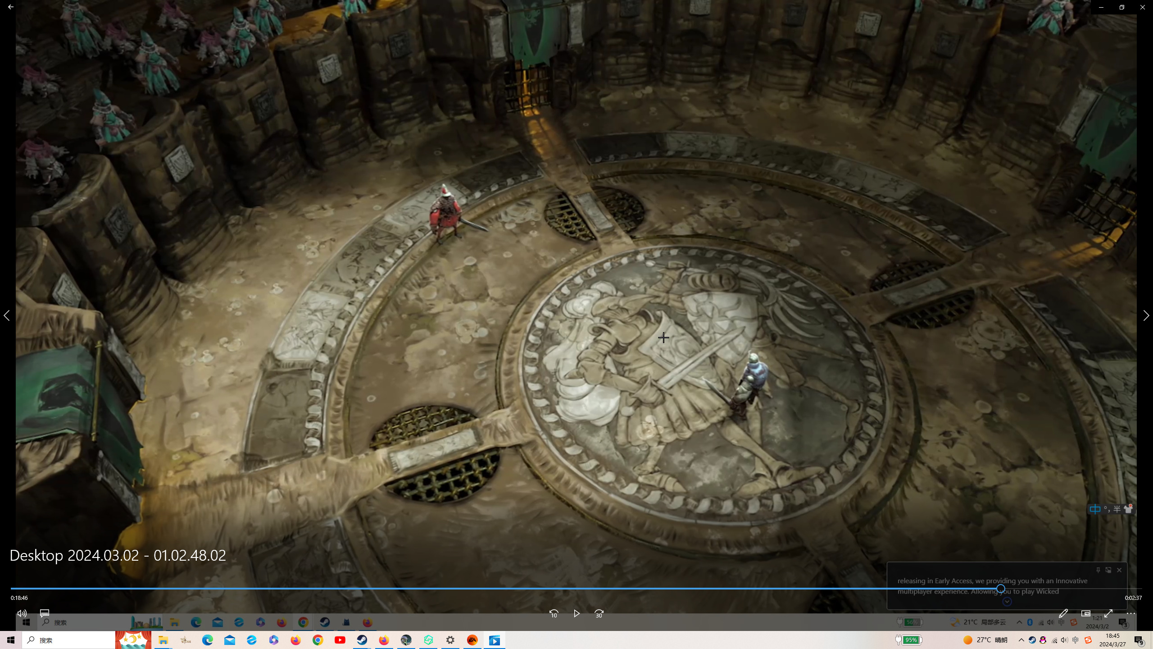Expand the hidden system tray icons
The width and height of the screenshot is (1153, 649).
pos(1021,640)
